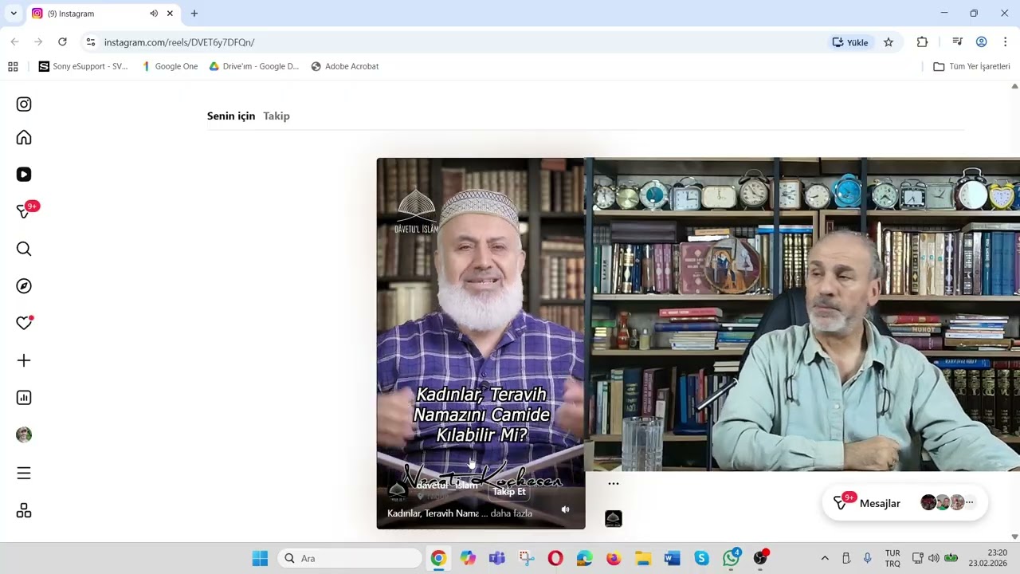Viewport: 1020px width, 574px height.
Task: Open Drive'ım Google Drive bookmark
Action: (x=254, y=66)
